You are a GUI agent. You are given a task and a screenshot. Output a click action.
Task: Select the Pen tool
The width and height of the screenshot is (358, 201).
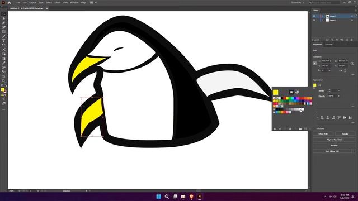[x=4, y=23]
